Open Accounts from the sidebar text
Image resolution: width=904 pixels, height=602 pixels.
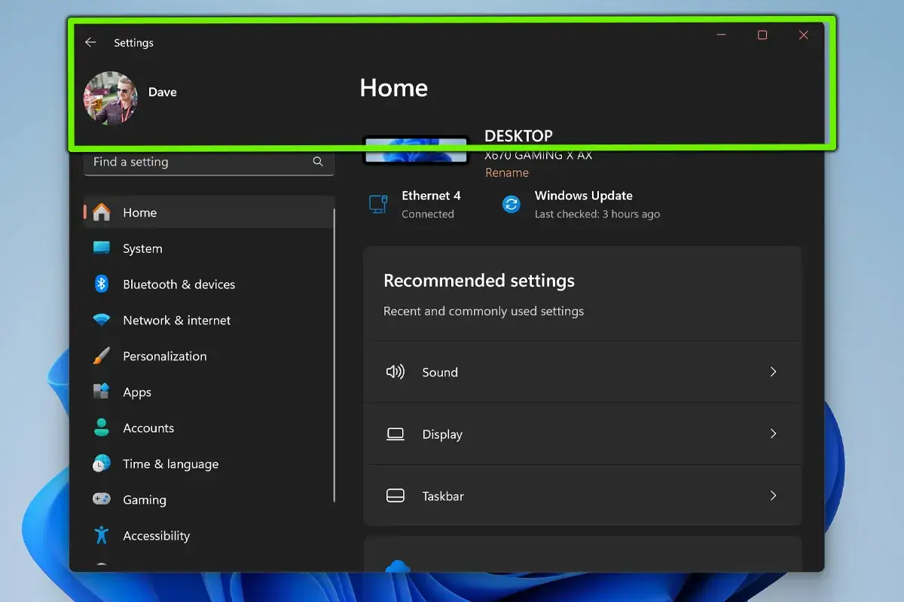[x=148, y=428]
